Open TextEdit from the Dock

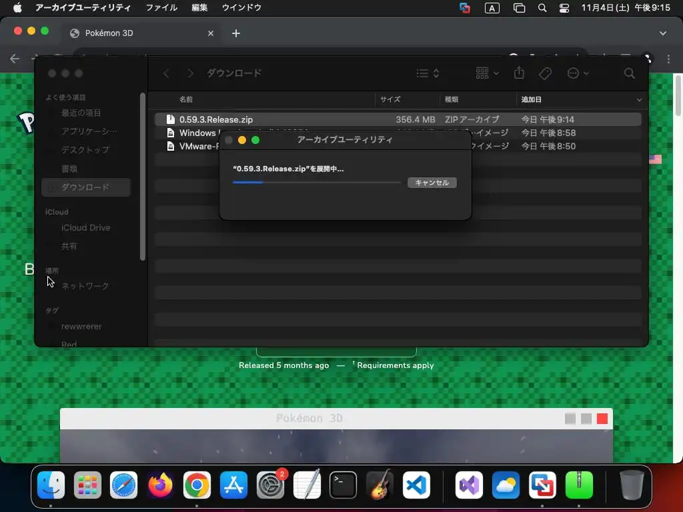coord(307,485)
